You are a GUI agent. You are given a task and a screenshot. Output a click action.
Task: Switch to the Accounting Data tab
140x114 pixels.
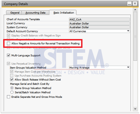[x=35, y=13]
